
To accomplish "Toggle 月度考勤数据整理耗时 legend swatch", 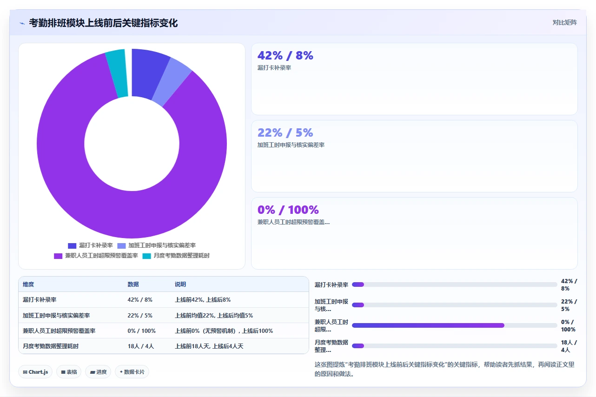I will (x=146, y=256).
